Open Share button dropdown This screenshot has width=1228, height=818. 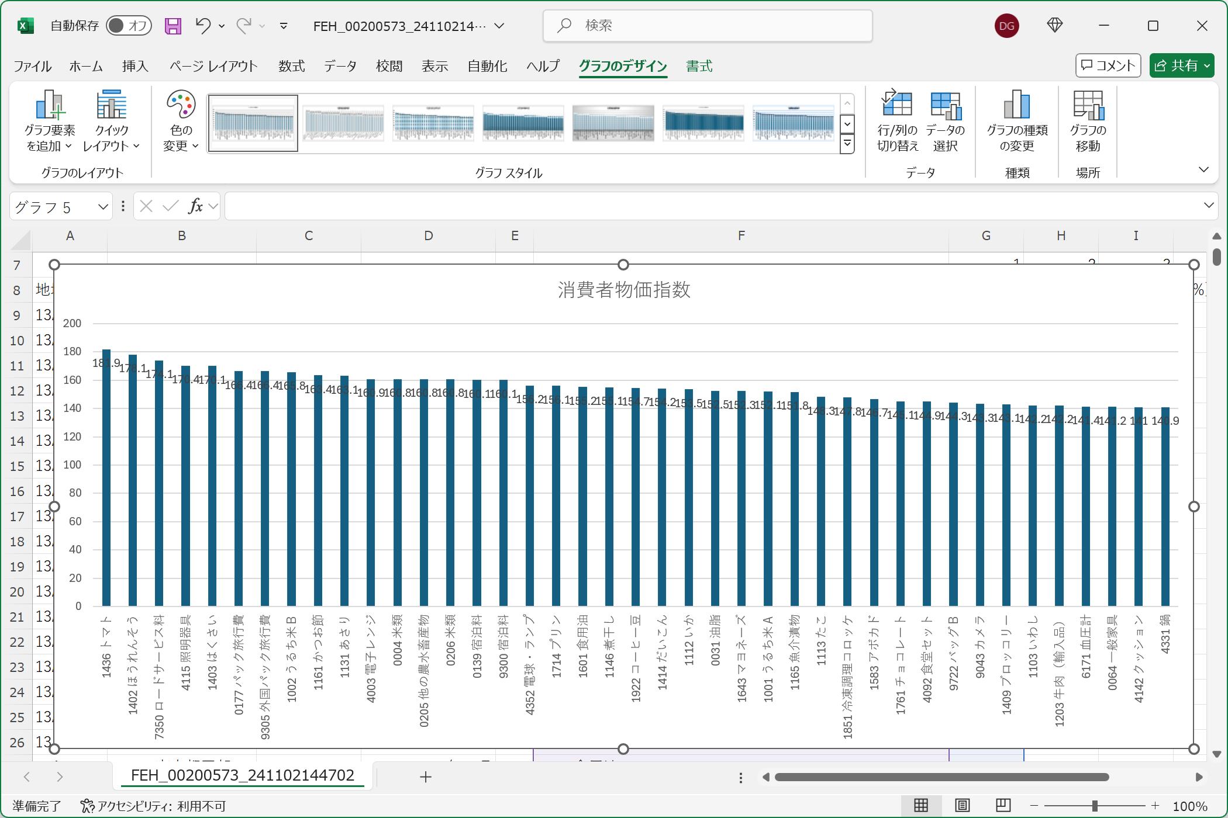(x=1207, y=65)
